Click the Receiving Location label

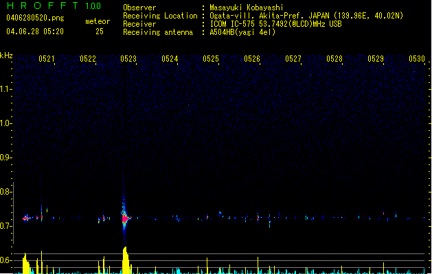coord(160,16)
